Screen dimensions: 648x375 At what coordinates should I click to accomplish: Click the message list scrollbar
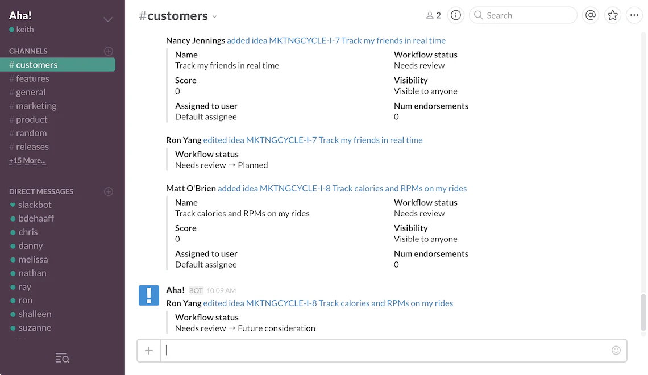(643, 311)
